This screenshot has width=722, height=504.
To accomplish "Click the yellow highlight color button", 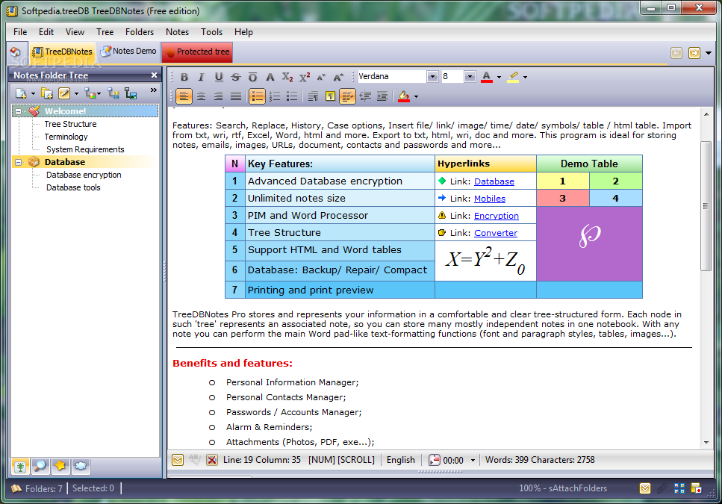I will [513, 77].
